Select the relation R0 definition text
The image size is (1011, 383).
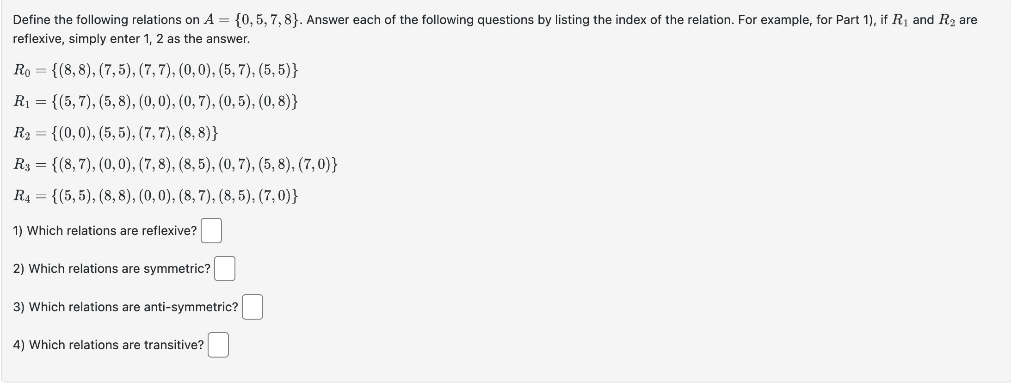pos(157,71)
